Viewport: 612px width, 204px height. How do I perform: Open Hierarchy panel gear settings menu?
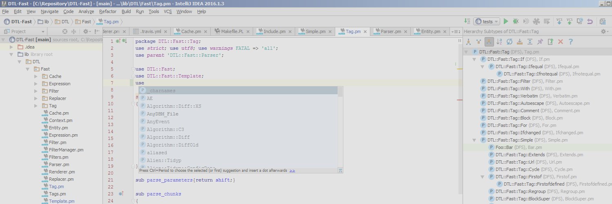pos(605,31)
